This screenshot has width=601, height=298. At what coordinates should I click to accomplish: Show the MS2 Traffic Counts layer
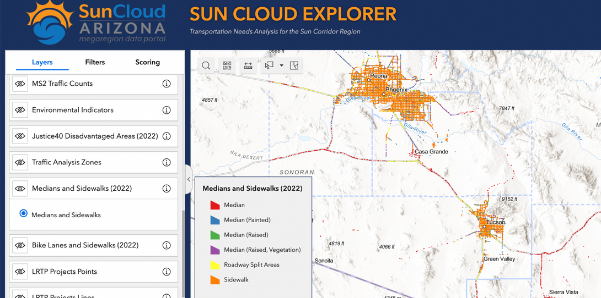[x=20, y=83]
